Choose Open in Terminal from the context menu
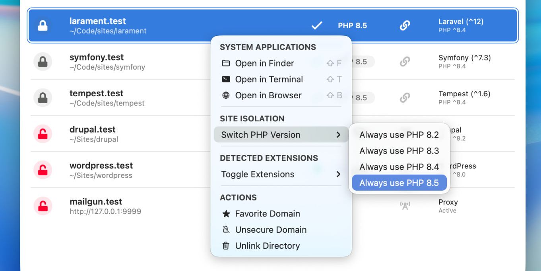541x271 pixels. click(281, 79)
